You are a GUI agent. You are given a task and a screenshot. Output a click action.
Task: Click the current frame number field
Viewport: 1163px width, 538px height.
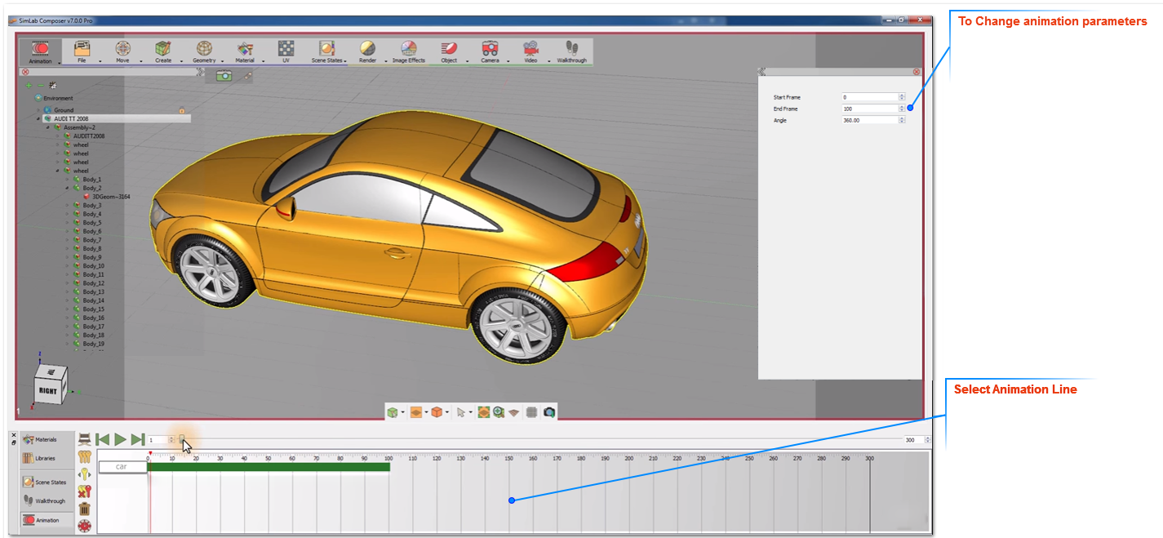click(157, 440)
